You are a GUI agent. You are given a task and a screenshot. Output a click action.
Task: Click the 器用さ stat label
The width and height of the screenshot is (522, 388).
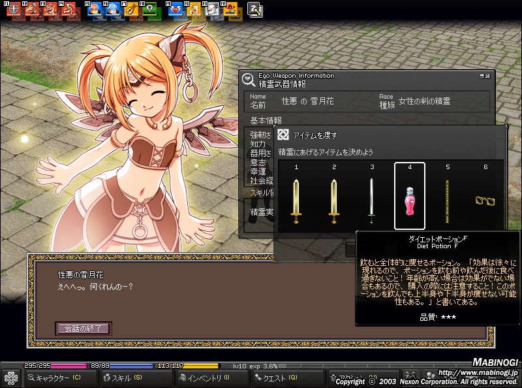point(260,154)
